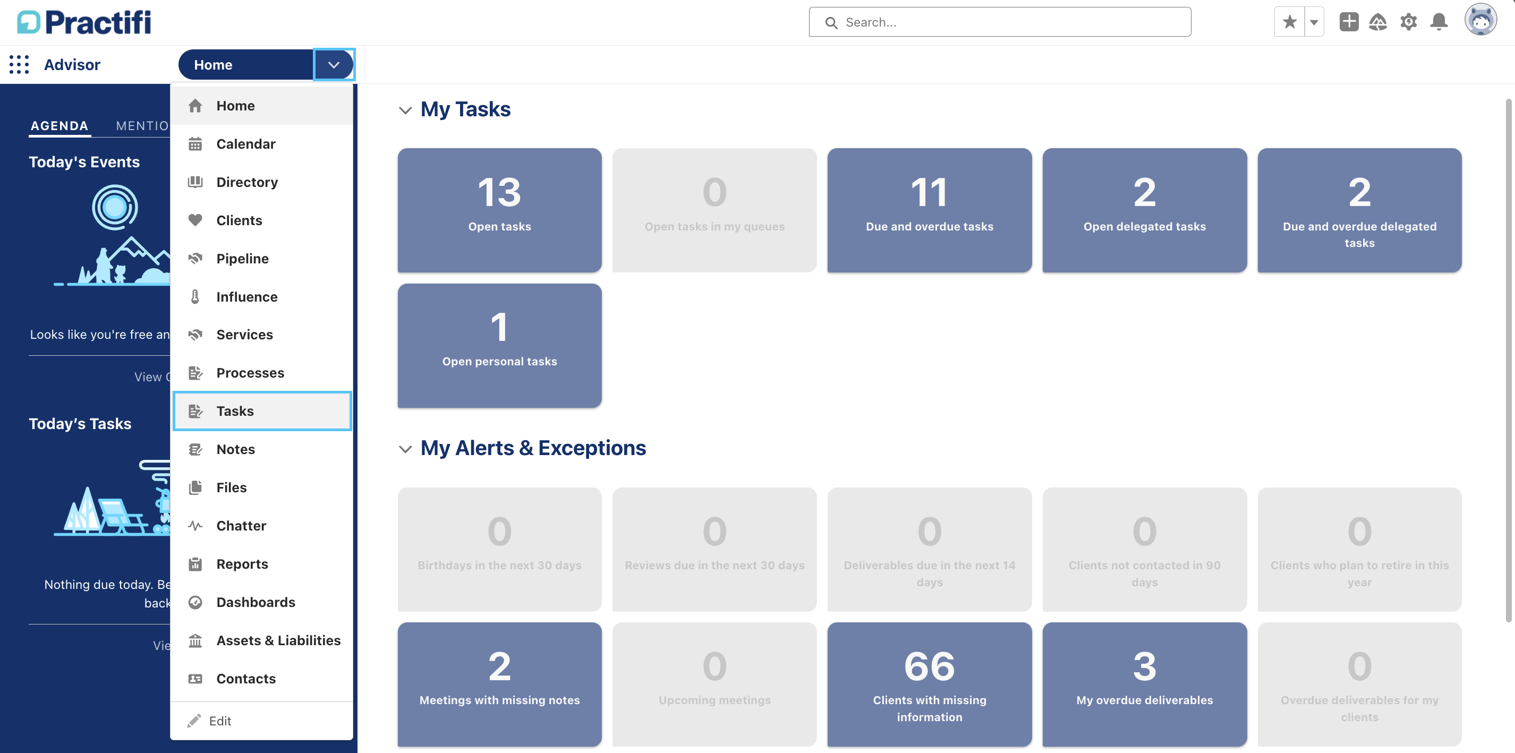Click the Pipeline handshake icon
Image resolution: width=1515 pixels, height=753 pixels.
tap(196, 258)
